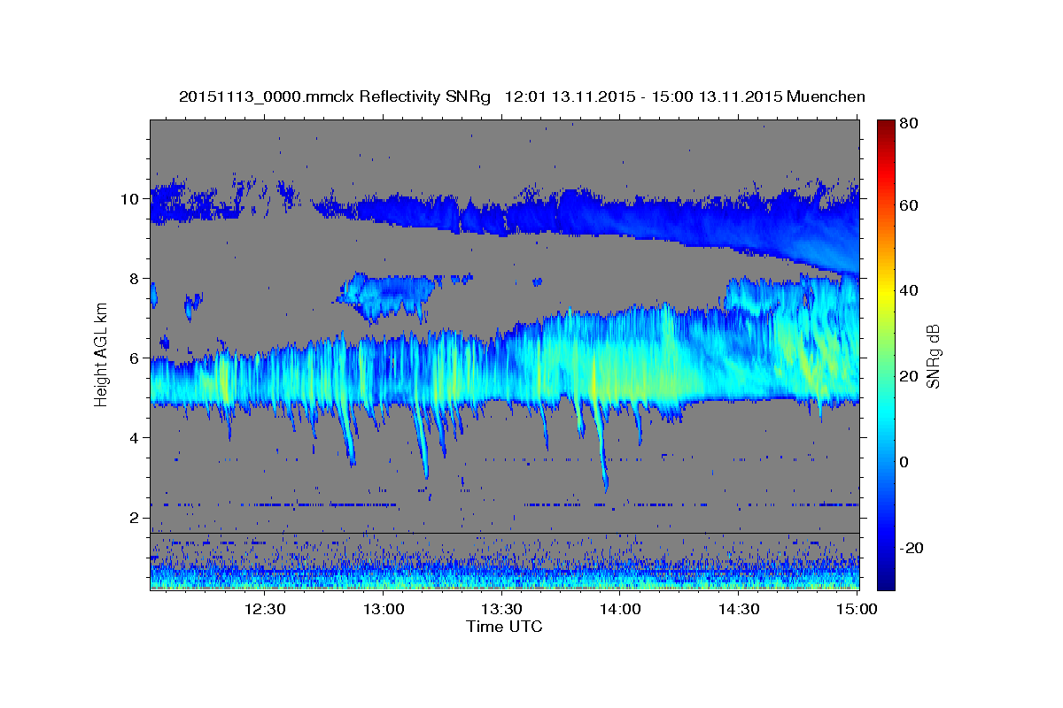1063x708 pixels.
Task: Click the 14:30 time tick label
Action: [x=738, y=609]
